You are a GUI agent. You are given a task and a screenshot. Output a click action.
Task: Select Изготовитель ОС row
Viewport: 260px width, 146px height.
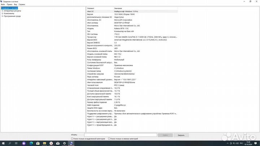132,20
